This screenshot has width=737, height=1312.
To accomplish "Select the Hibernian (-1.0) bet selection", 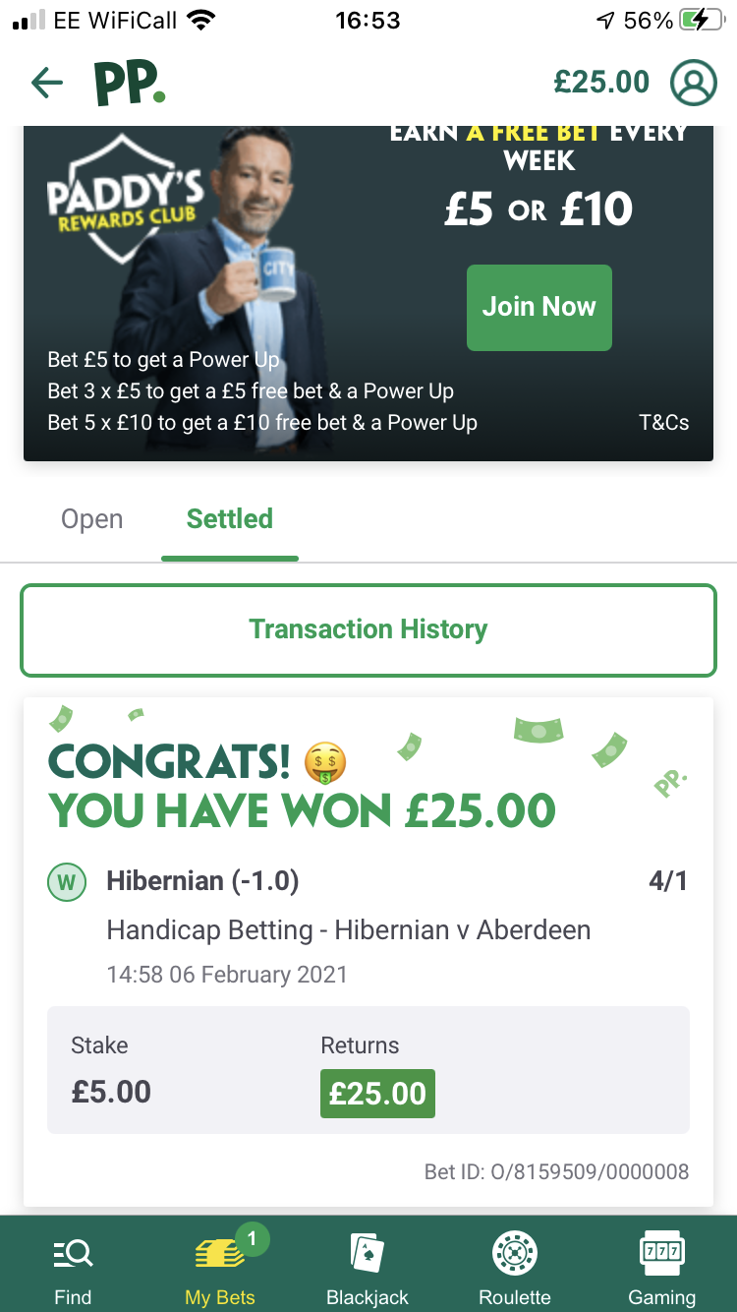I will point(202,880).
